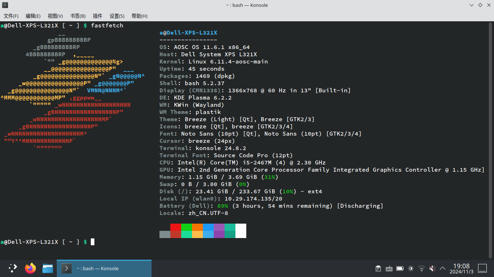The width and height of the screenshot is (494, 277).
Task: Click 'Memory: 1.15 GiB / 3.69 GiB'
Action: point(219,177)
